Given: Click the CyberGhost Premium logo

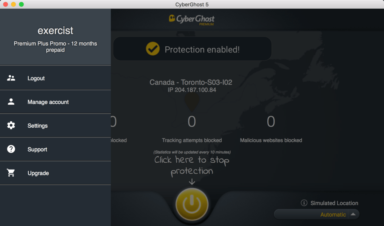Looking at the screenshot, I should click(191, 20).
